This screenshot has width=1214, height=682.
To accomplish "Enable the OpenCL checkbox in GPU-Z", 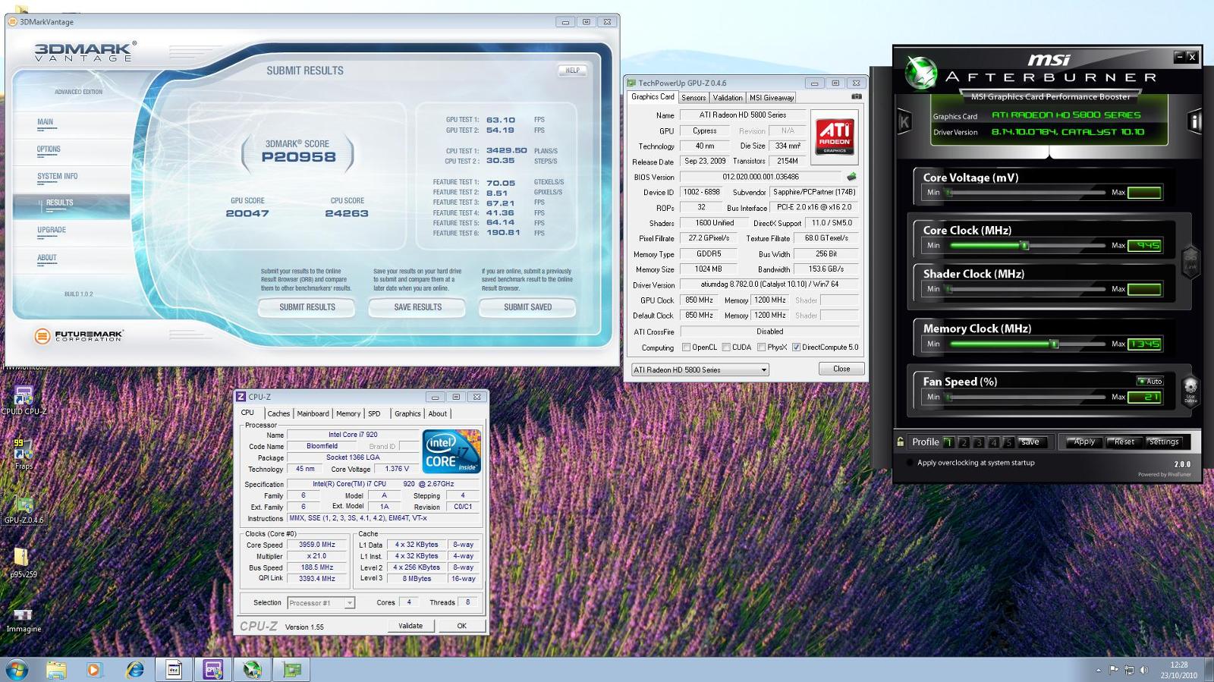I will (x=686, y=347).
